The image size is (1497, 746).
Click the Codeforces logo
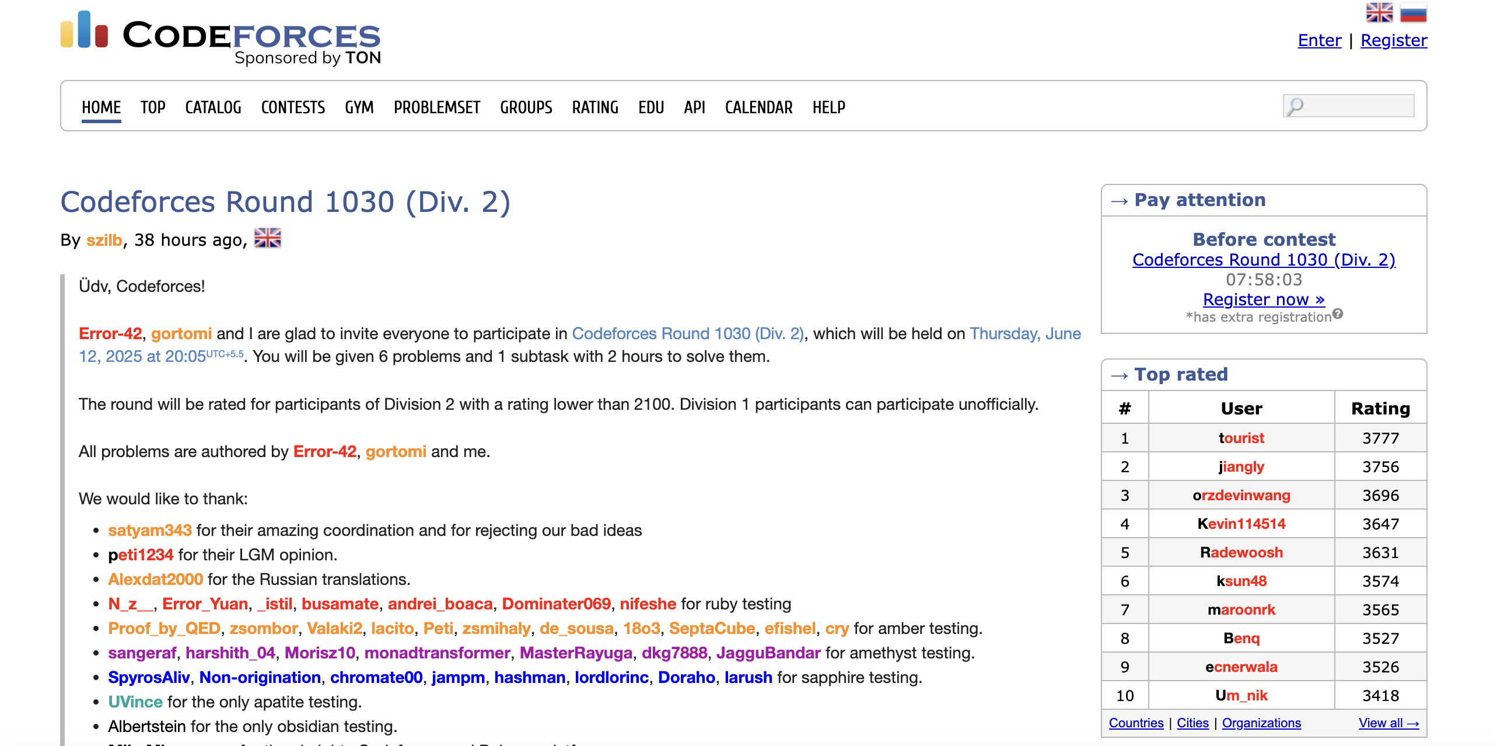pyautogui.click(x=221, y=37)
